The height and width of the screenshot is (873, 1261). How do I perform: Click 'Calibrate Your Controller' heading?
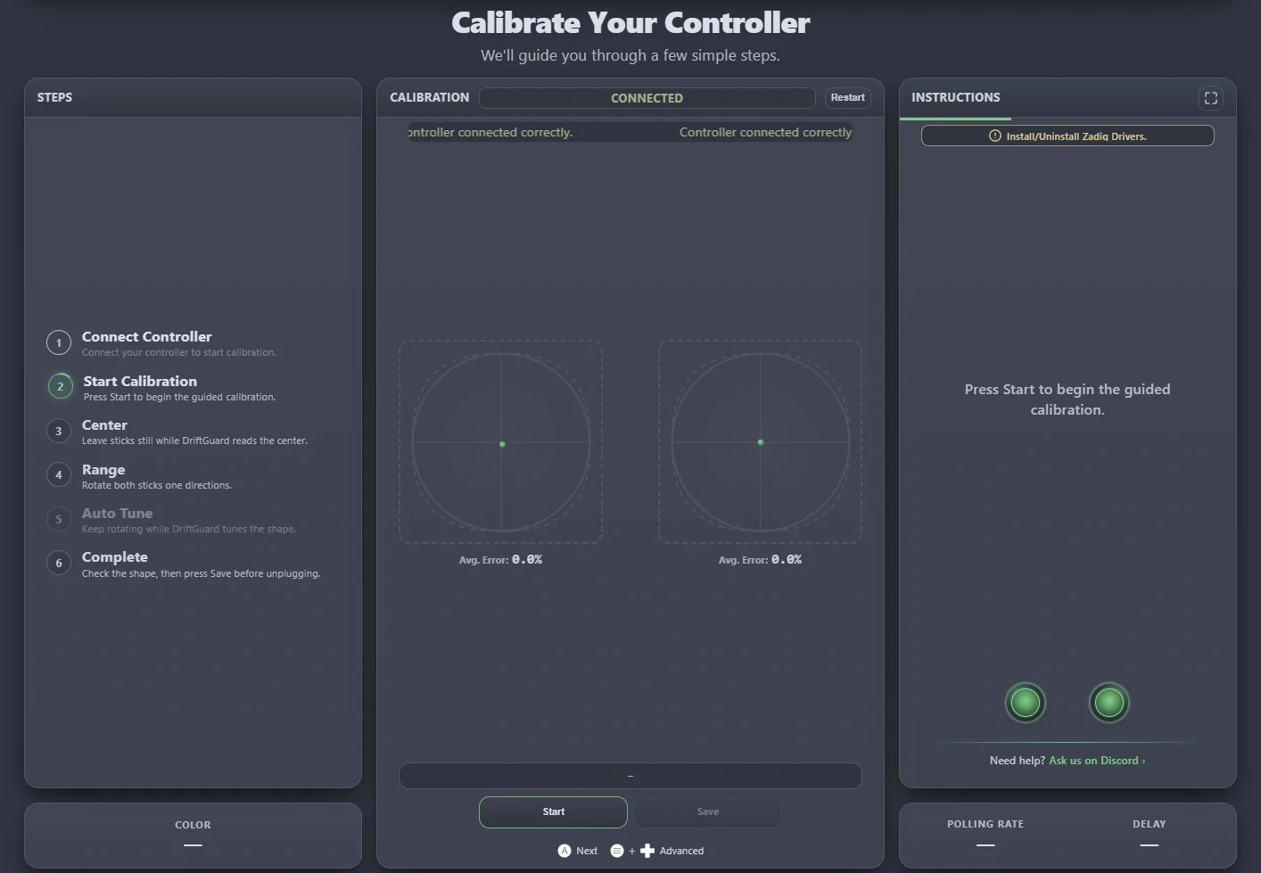click(630, 23)
